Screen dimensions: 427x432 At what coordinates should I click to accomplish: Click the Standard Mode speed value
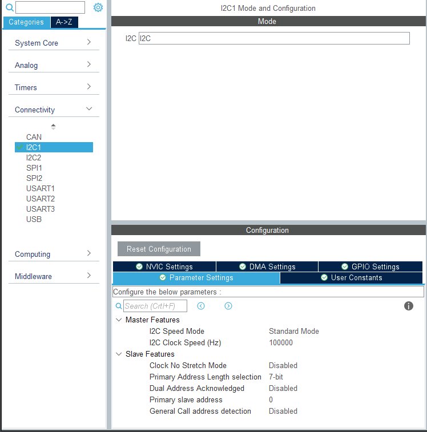294,331
